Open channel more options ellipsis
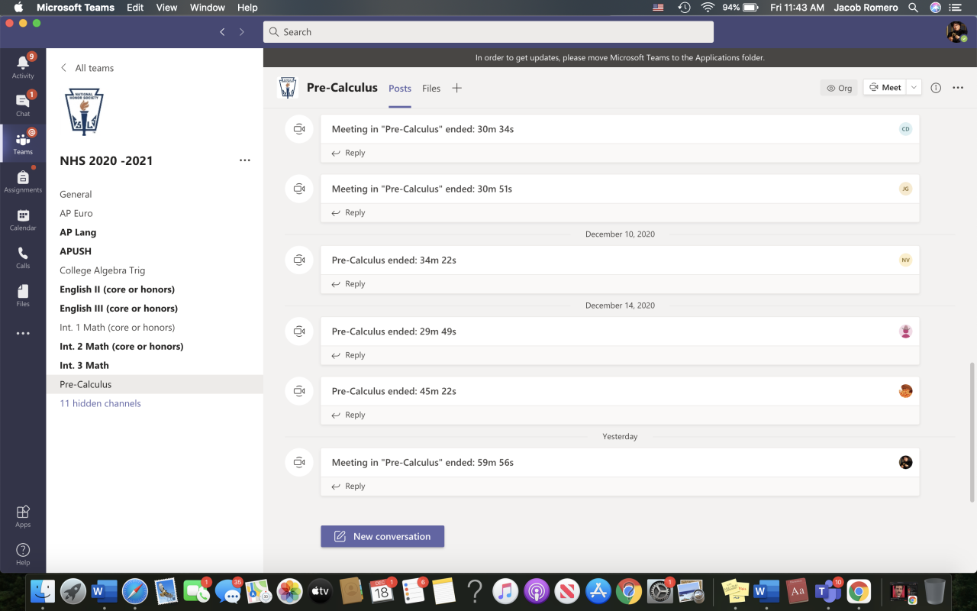This screenshot has width=977, height=611. coord(958,88)
